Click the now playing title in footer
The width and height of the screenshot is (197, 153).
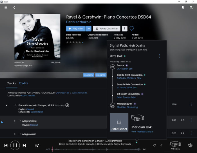click(x=95, y=141)
